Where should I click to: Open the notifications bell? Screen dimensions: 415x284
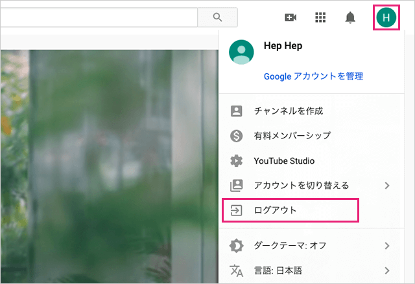(x=350, y=17)
